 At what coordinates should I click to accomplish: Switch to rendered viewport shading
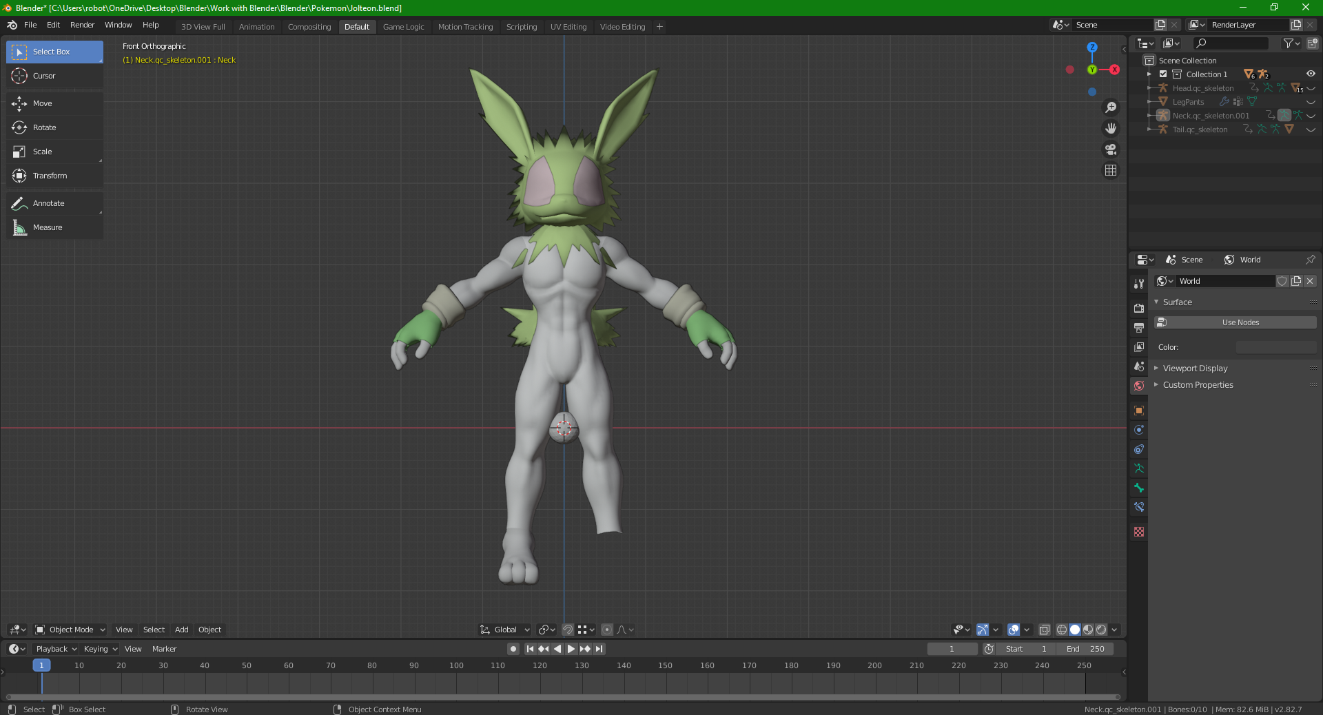[1101, 630]
